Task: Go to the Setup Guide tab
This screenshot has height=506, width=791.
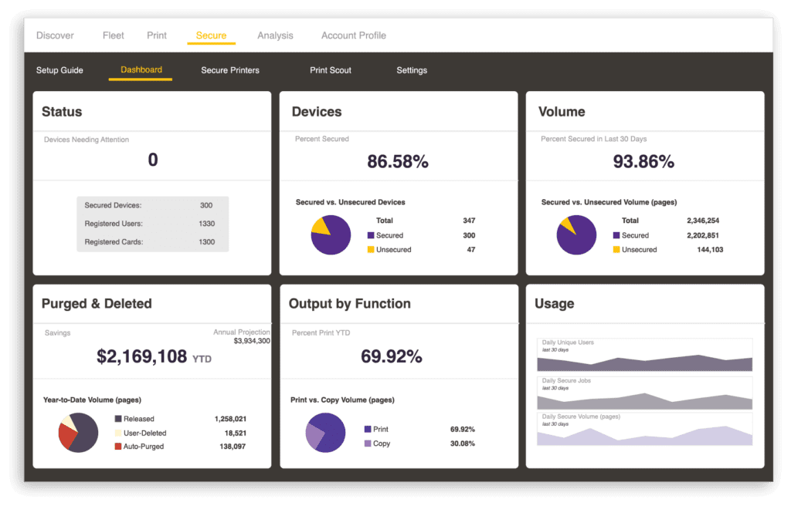Action: pos(59,69)
